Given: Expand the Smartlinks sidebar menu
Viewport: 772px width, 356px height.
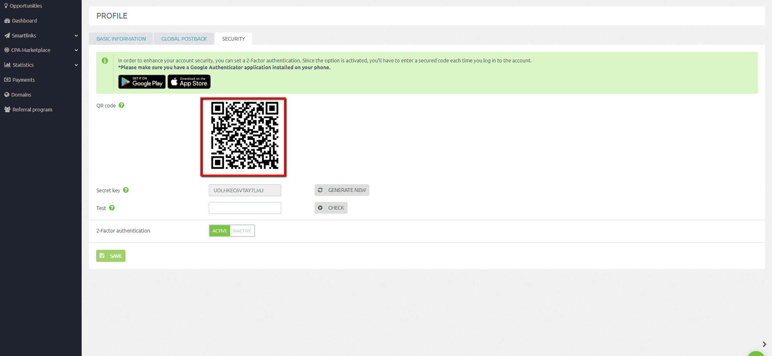Looking at the screenshot, I should pyautogui.click(x=76, y=36).
